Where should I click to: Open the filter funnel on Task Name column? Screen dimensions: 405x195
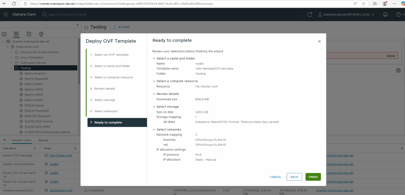point(35,148)
